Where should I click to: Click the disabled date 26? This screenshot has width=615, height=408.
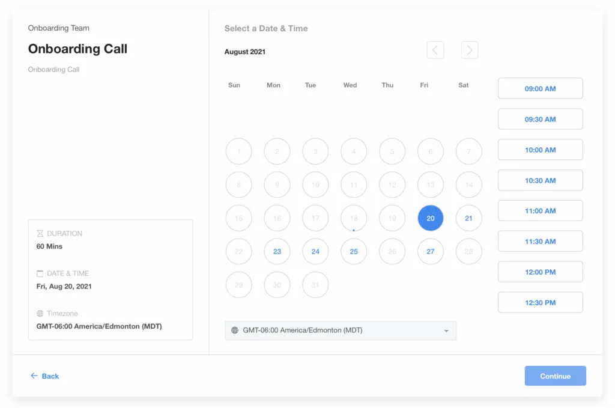coord(392,251)
